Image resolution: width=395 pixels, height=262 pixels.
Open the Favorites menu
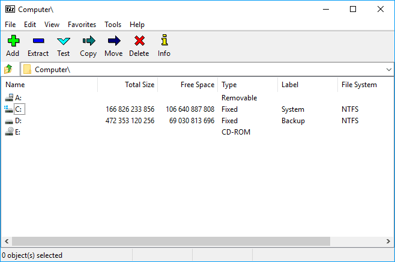click(82, 25)
